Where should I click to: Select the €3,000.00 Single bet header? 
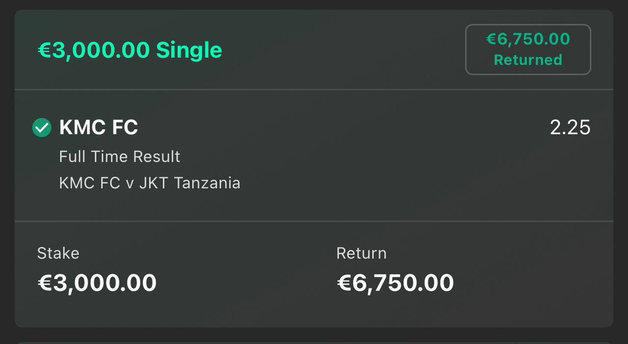coord(130,50)
